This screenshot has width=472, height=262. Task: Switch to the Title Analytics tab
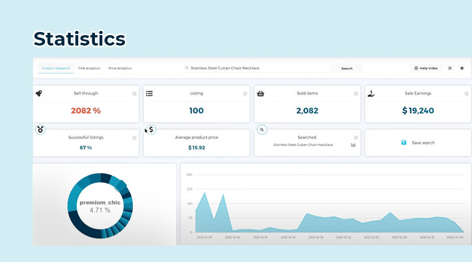[x=89, y=68]
